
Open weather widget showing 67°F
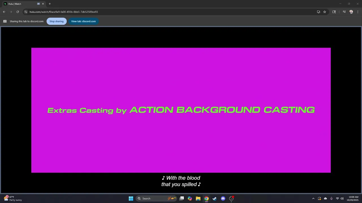tap(13, 198)
